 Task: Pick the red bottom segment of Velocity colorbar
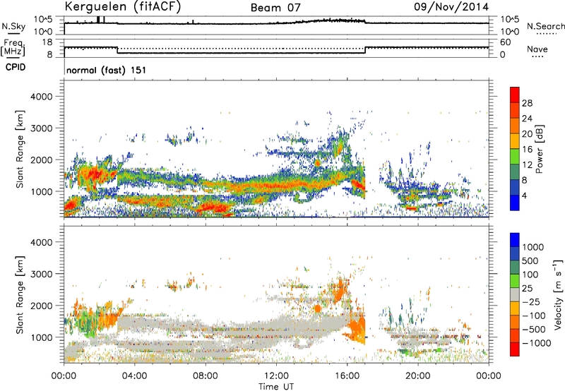tap(515, 349)
